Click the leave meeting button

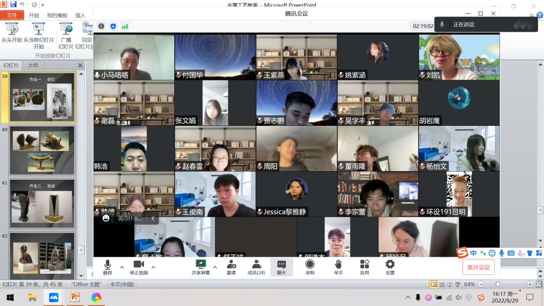point(479,267)
